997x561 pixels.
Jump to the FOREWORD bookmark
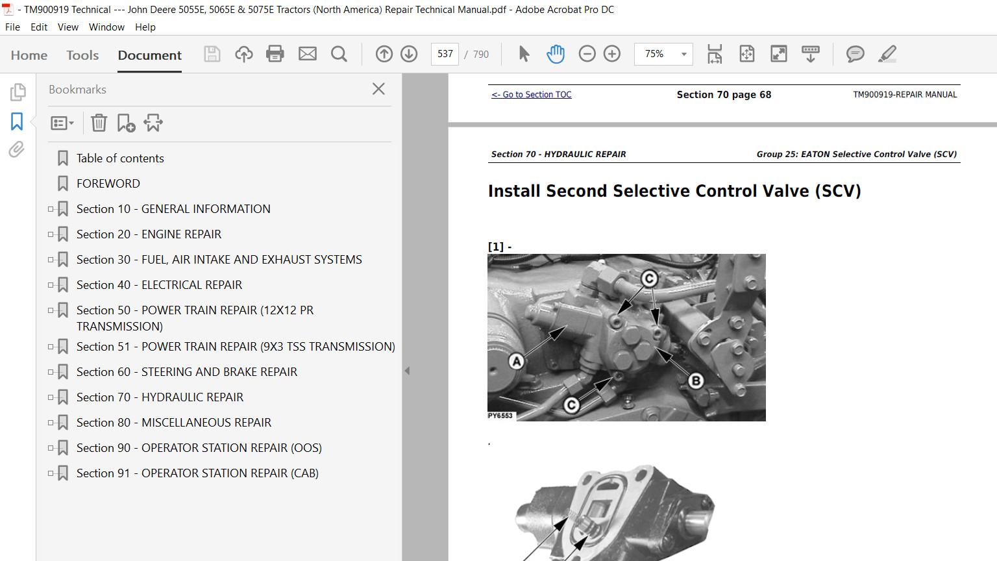click(x=108, y=184)
